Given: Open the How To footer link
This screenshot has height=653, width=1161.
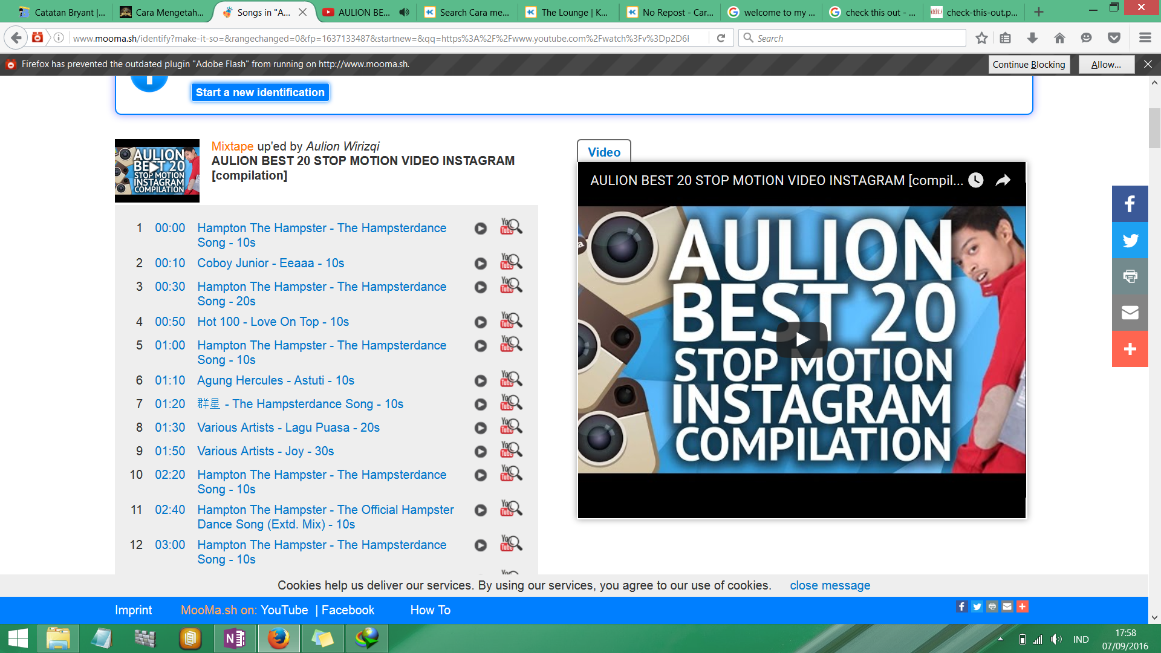Looking at the screenshot, I should 431,610.
